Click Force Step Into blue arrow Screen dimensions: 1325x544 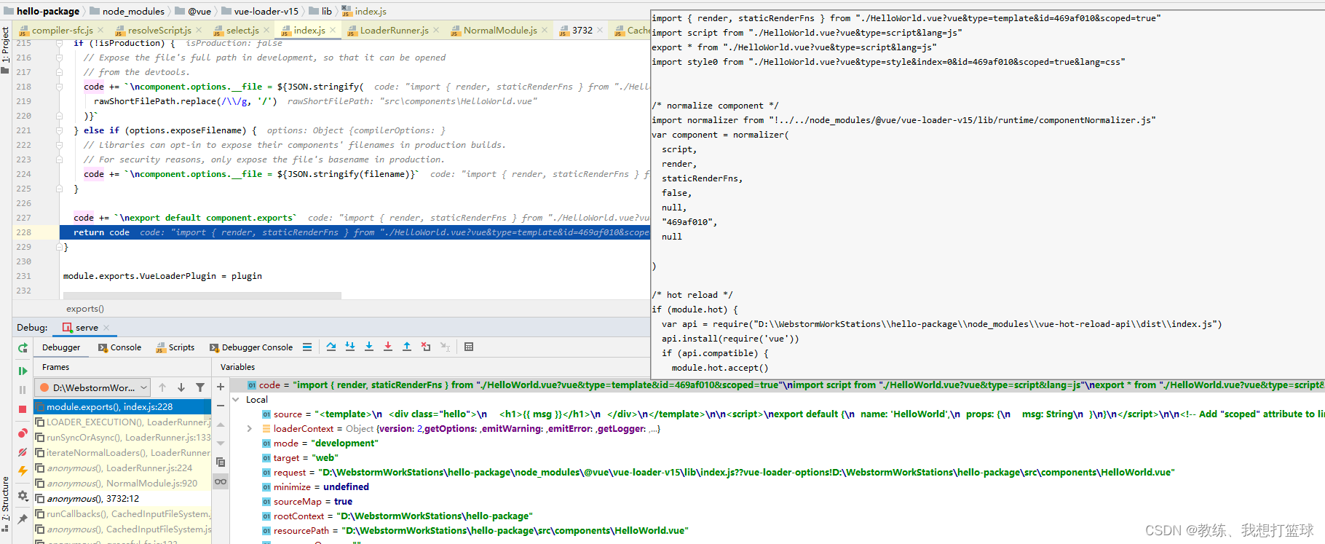[x=369, y=347]
